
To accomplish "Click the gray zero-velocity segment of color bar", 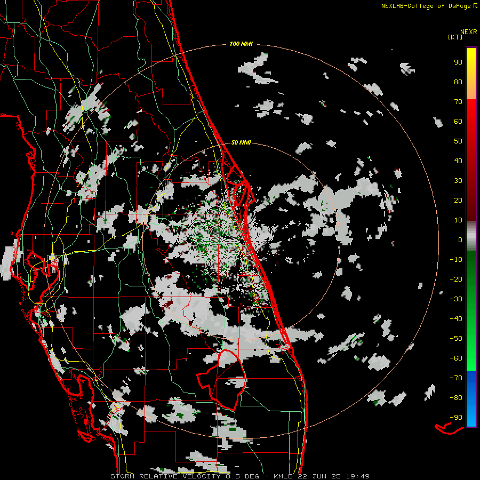I will coord(471,236).
